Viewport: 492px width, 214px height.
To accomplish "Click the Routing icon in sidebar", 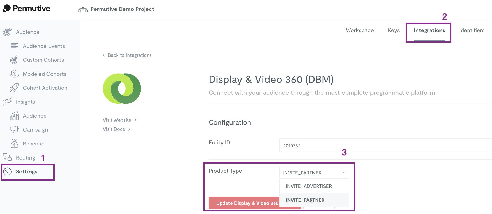I will [x=7, y=157].
